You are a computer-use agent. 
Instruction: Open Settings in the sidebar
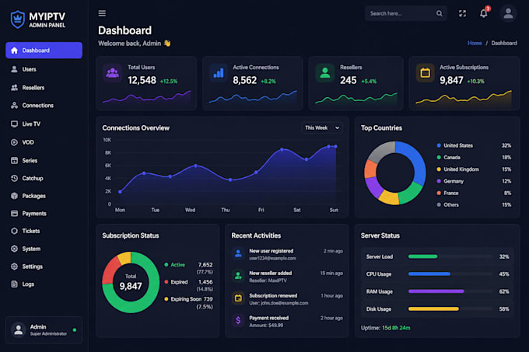[44, 267]
